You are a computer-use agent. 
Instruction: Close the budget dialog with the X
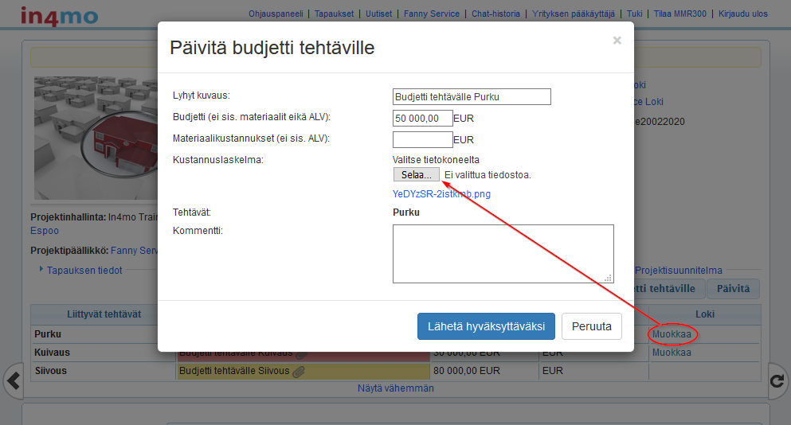(x=617, y=41)
